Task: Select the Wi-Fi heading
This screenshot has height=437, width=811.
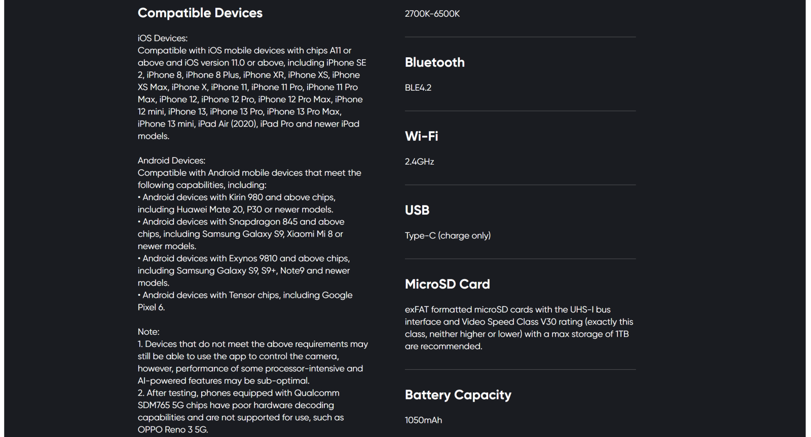Action: (421, 136)
